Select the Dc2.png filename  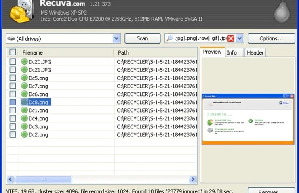(x=38, y=135)
